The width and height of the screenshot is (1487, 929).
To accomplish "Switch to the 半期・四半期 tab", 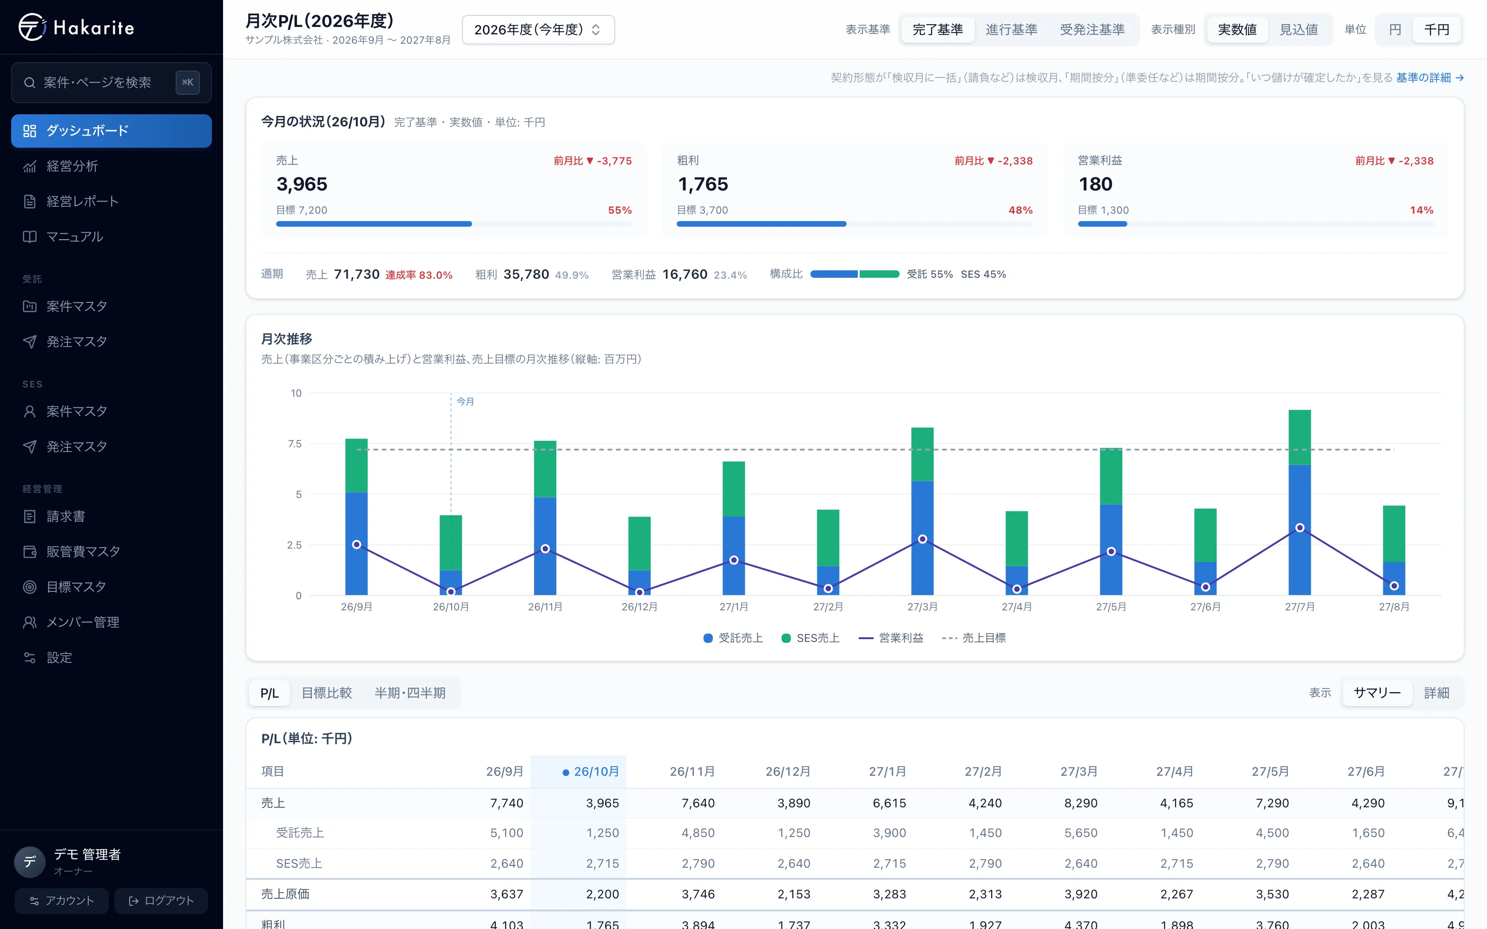I will click(x=410, y=693).
